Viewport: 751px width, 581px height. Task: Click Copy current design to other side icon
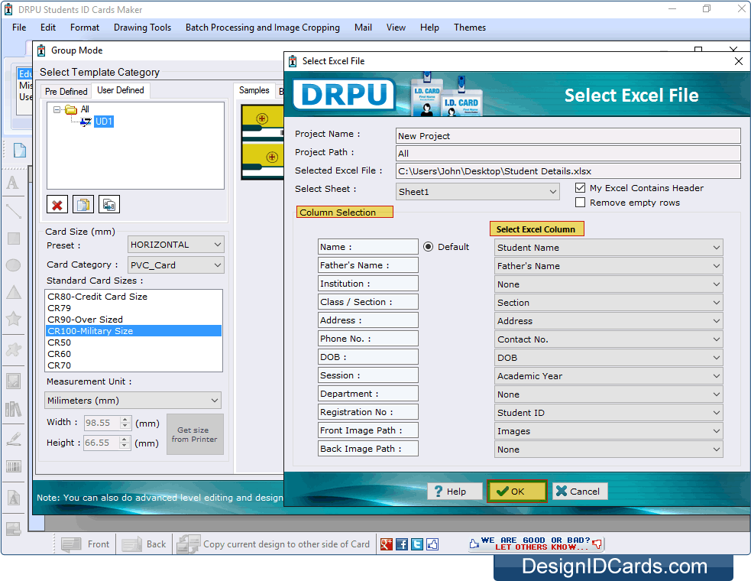tap(188, 544)
